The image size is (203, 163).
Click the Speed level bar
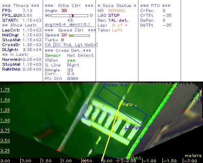[79, 35]
